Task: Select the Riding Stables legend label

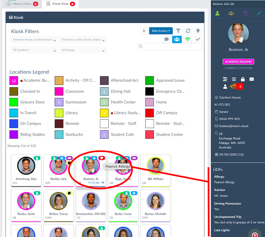Action: tap(33, 134)
